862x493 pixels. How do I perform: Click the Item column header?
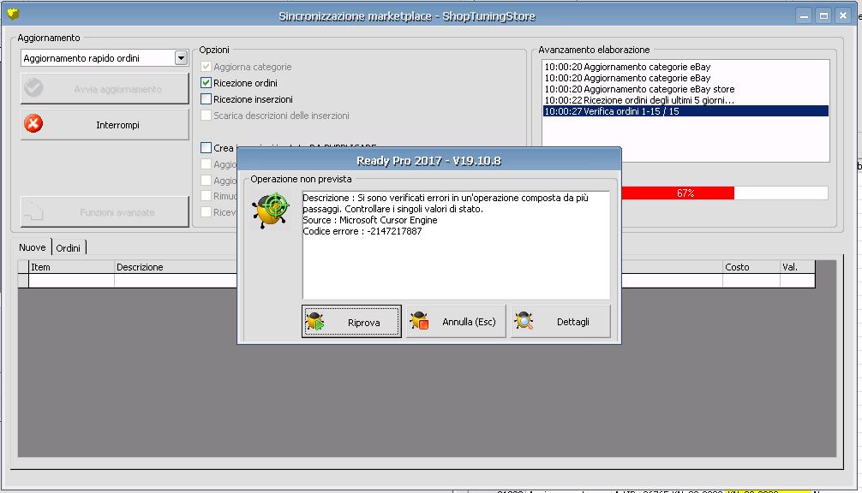[71, 267]
